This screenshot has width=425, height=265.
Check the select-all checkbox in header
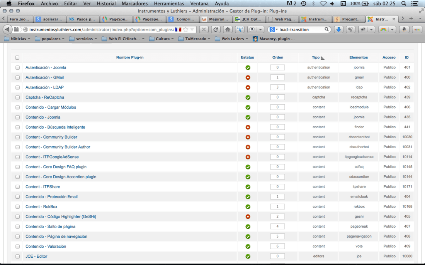[x=17, y=57]
